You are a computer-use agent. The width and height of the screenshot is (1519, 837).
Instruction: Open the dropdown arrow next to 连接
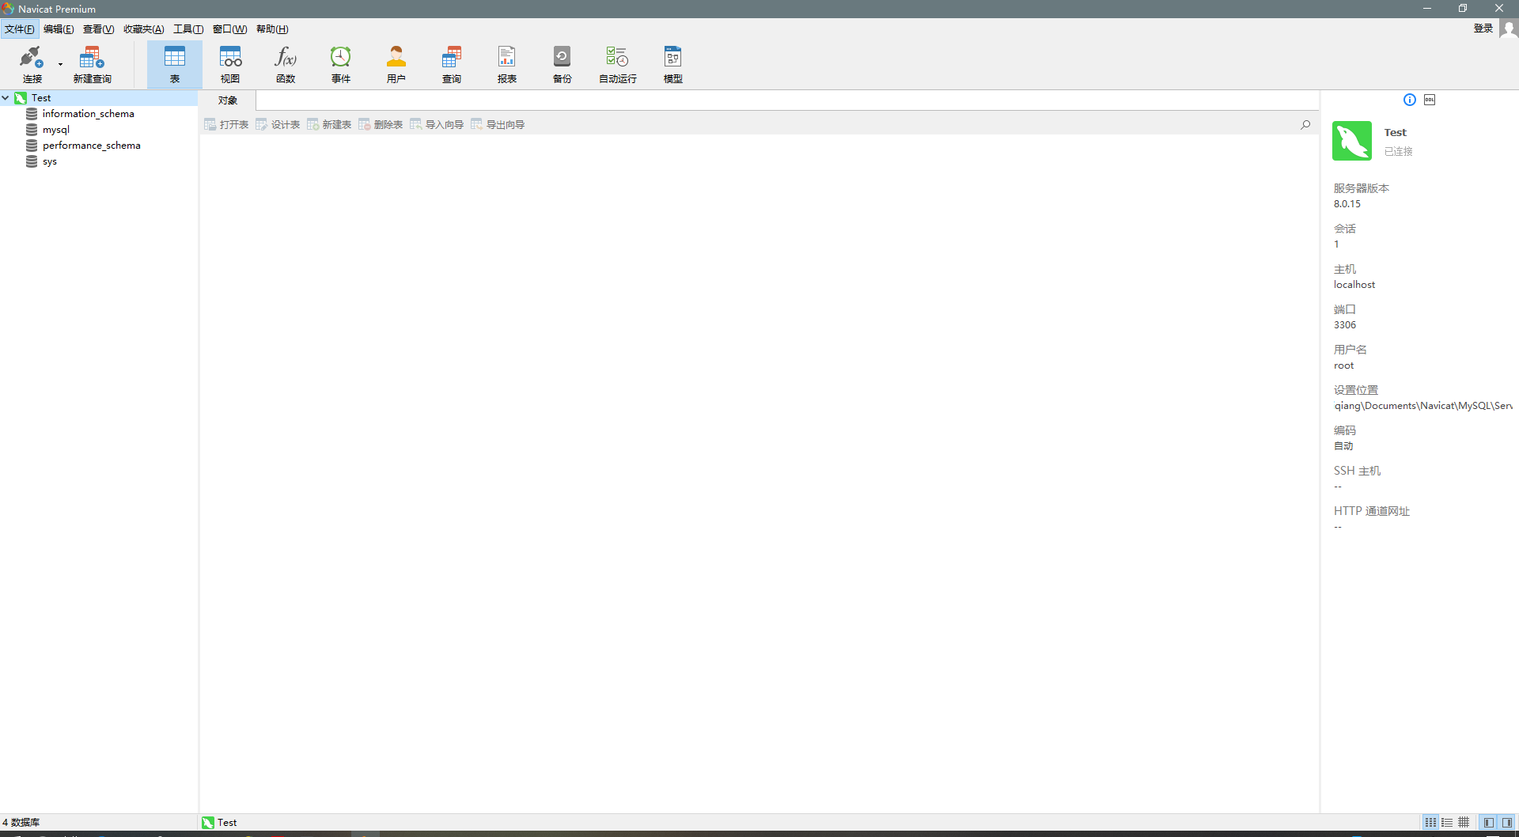[x=60, y=64]
